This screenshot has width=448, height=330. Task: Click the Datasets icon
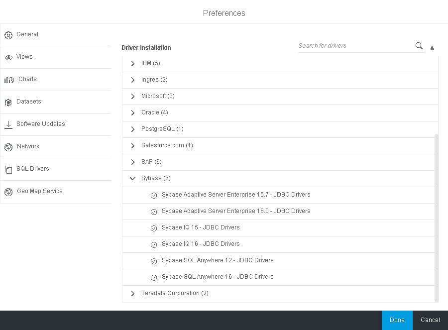pos(8,103)
